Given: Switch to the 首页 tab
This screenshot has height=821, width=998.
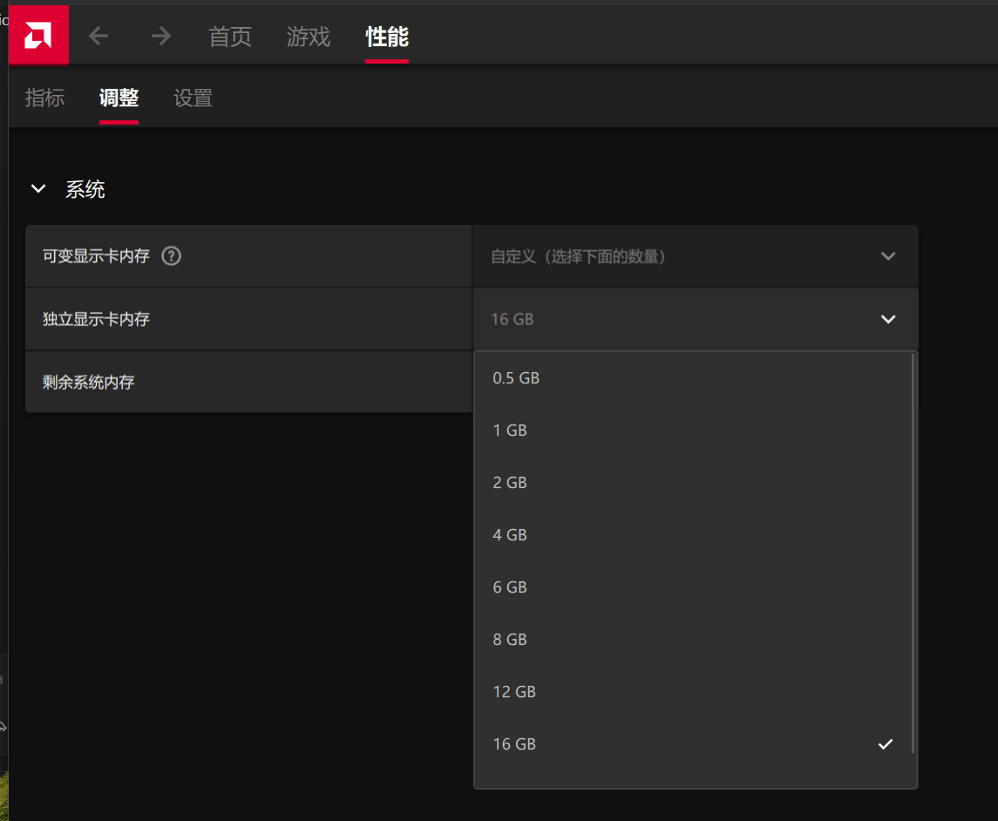Looking at the screenshot, I should pos(230,37).
